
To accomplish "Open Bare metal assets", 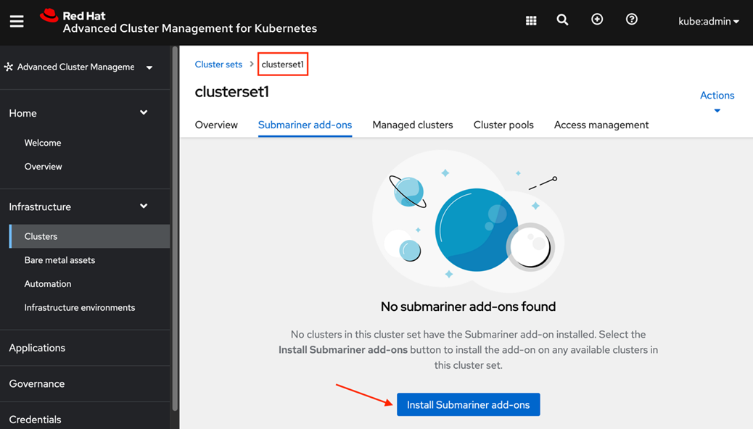I will (59, 260).
